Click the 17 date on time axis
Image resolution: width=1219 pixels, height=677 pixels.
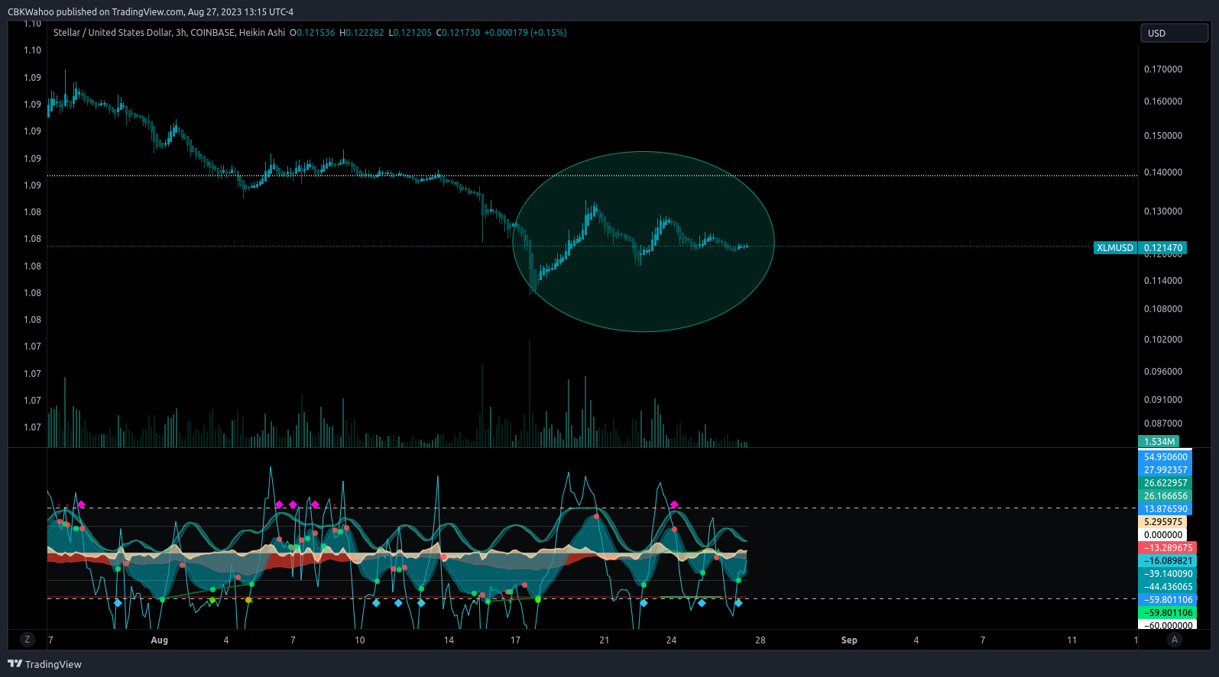point(515,640)
